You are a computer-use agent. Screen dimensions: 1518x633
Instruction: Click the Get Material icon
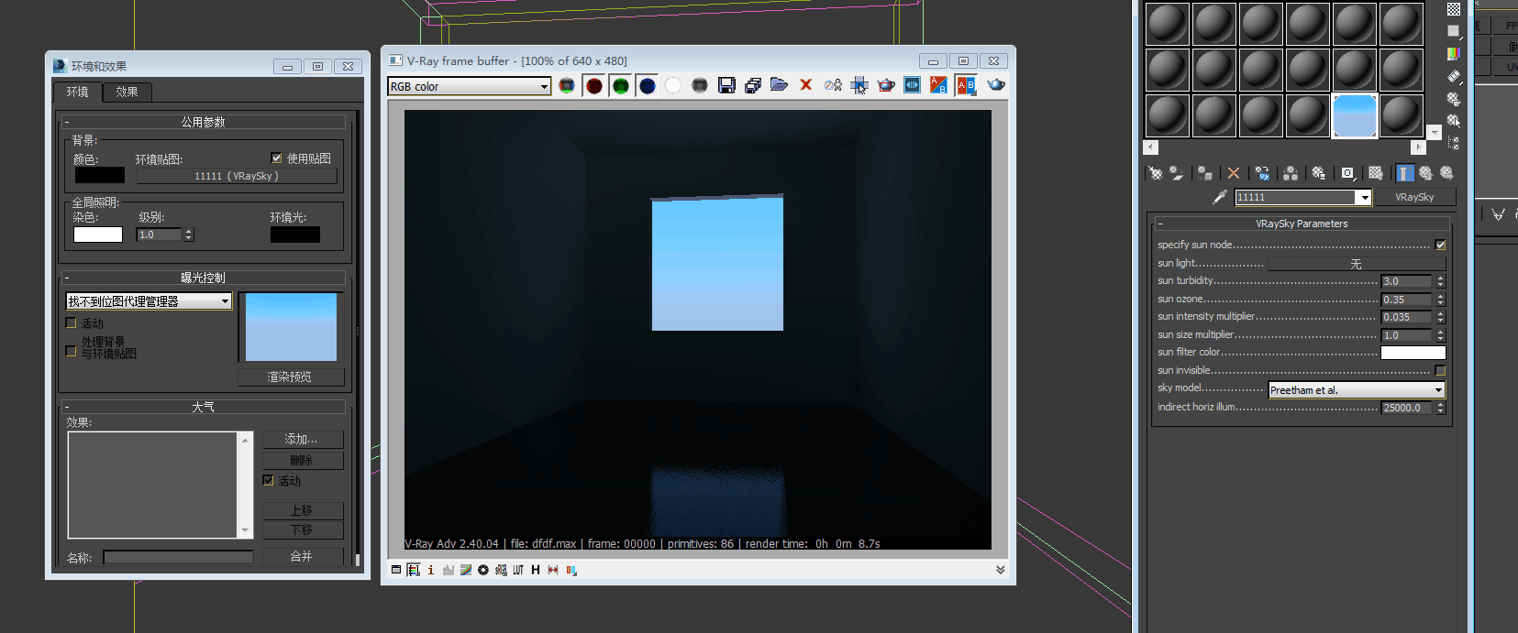click(x=1156, y=173)
